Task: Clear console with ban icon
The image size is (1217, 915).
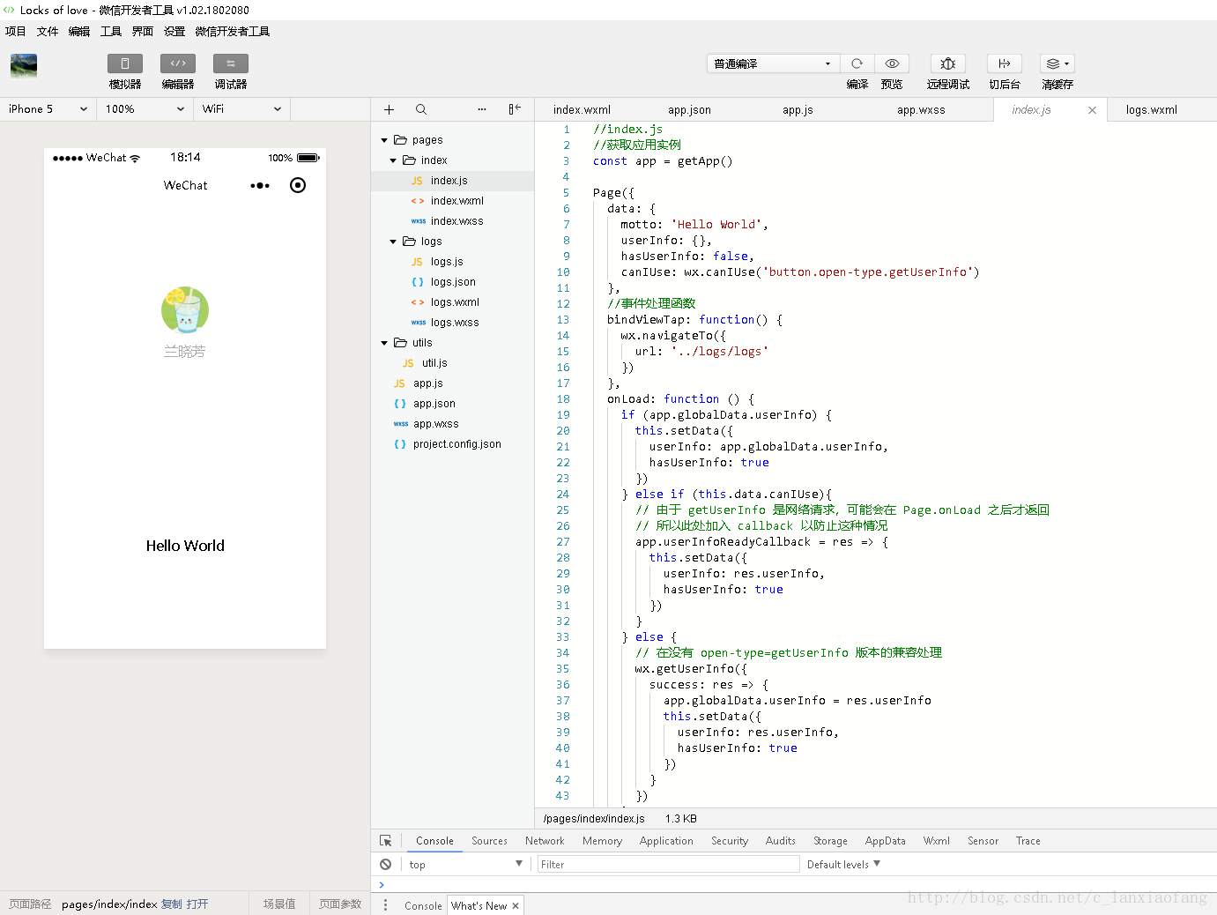Action: [x=386, y=865]
